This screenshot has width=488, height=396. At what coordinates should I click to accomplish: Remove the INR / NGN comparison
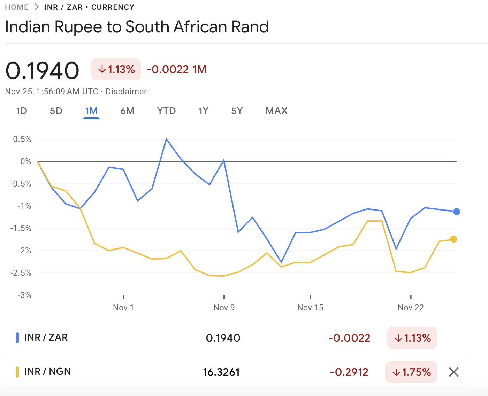[453, 372]
